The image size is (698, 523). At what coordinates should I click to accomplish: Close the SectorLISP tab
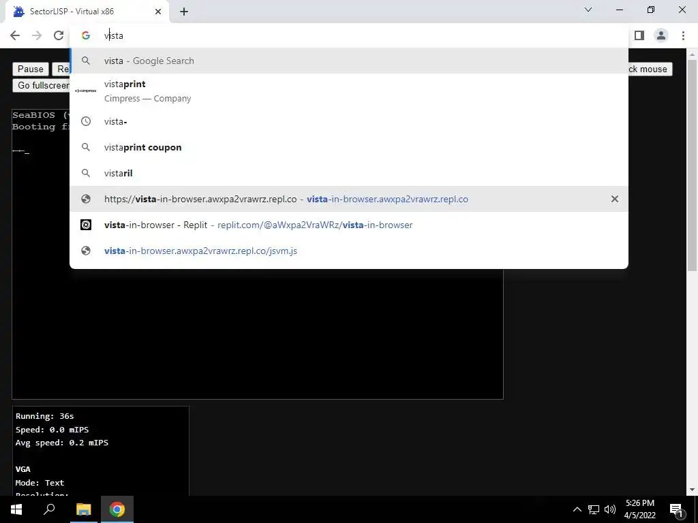point(158,12)
